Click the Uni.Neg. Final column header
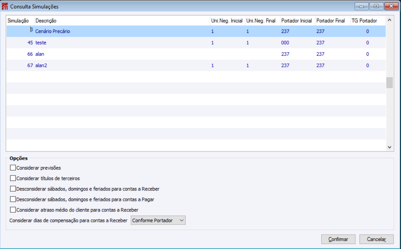401x249 pixels. 262,21
